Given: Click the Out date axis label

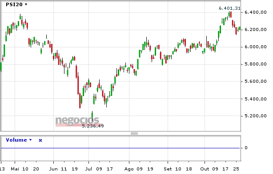Looking at the screenshot, I should tap(205, 169).
